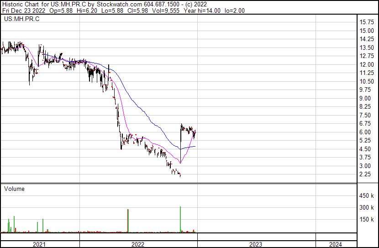Click the 6.75 price axis label
Viewport: 379px width, 248px height.
pyautogui.click(x=365, y=123)
